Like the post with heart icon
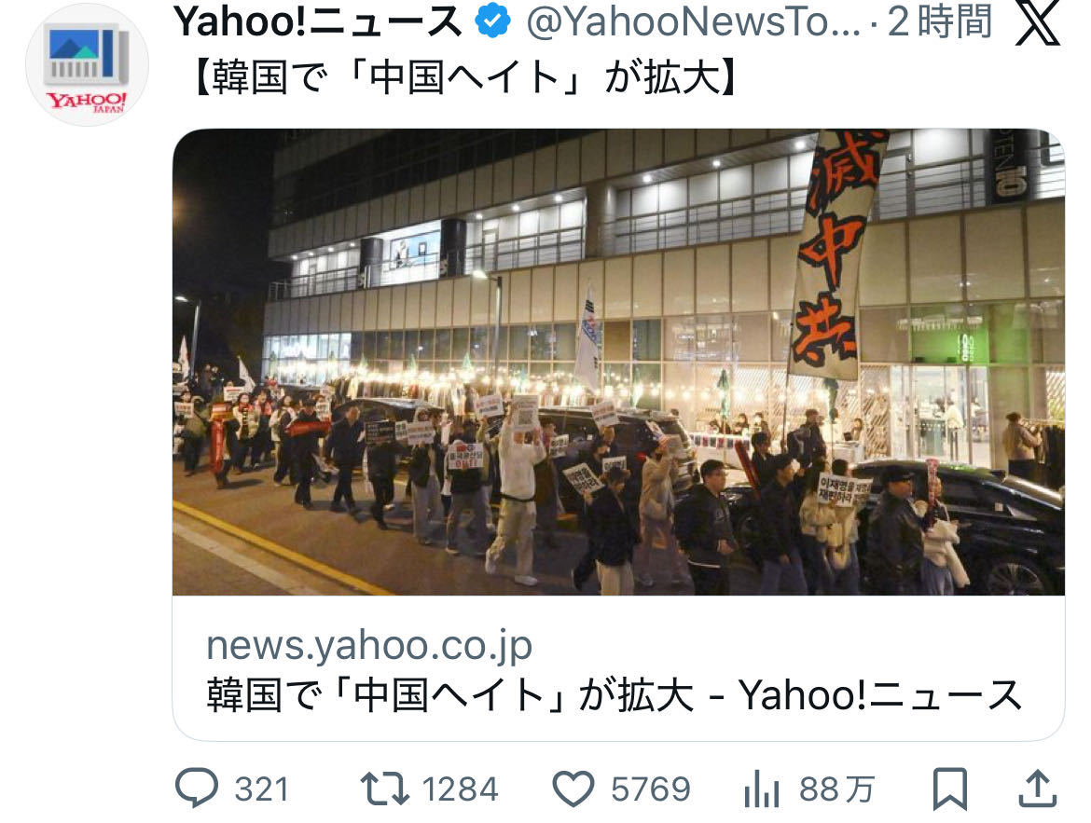This screenshot has width=1091, height=823. (x=573, y=789)
